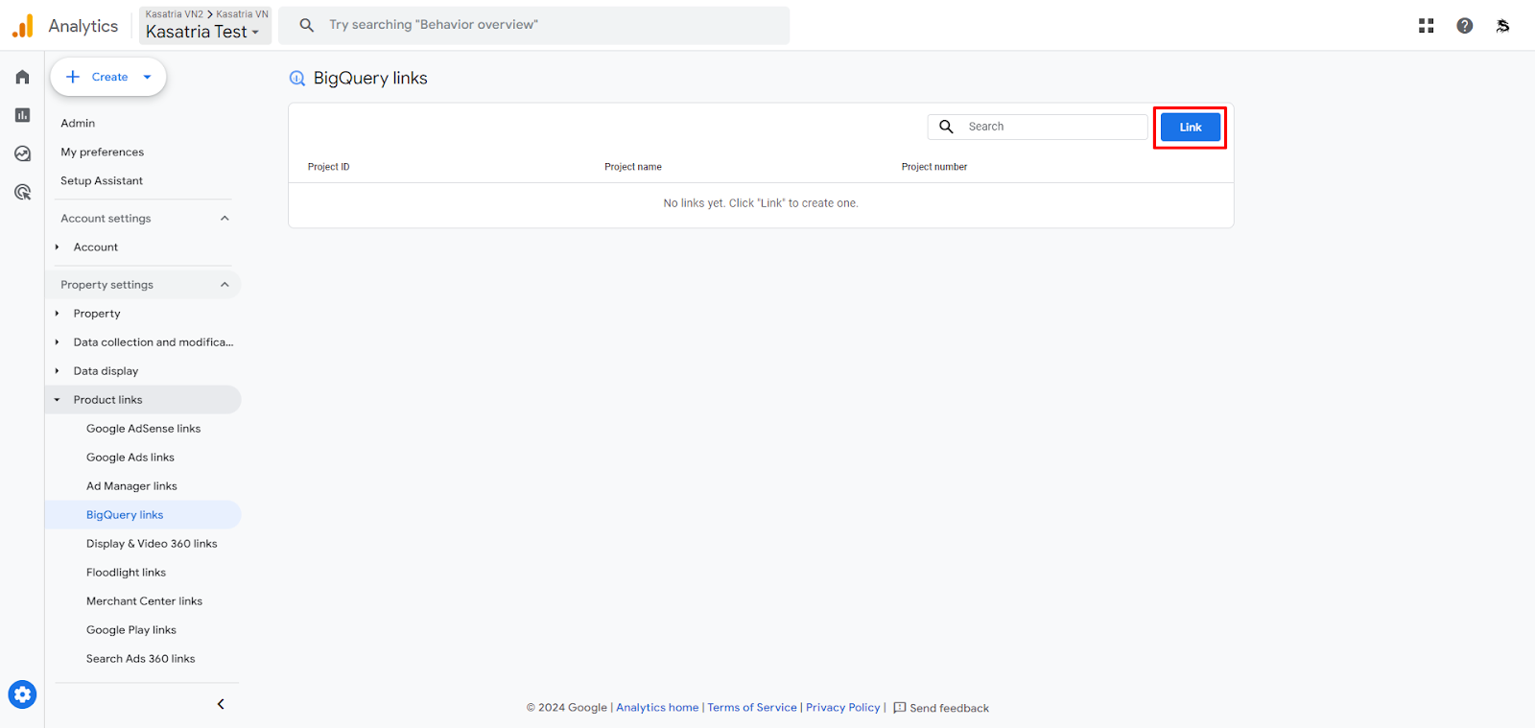Viewport: 1535px width, 728px height.
Task: Click the BigQuery links Search field
Action: [x=1037, y=127]
